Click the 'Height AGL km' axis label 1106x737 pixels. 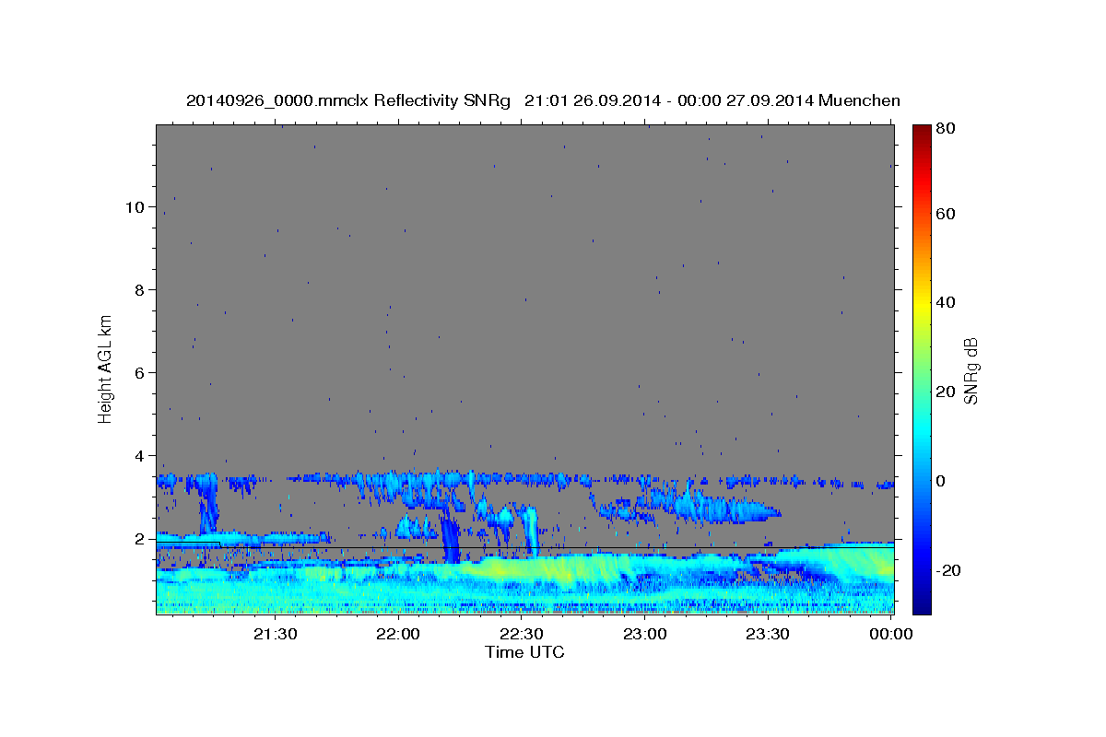105,368
